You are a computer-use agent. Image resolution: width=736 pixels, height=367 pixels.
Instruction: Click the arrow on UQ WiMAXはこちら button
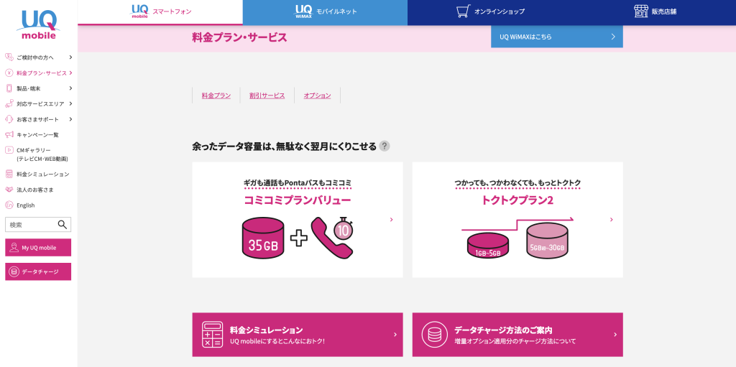613,37
